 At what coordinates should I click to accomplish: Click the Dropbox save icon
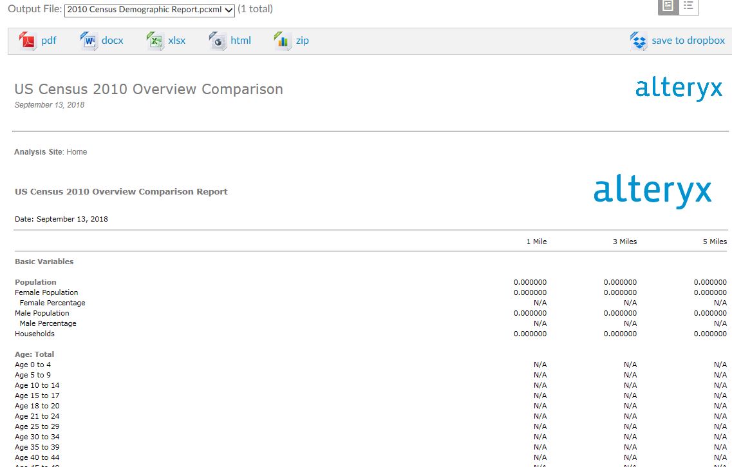tap(637, 40)
